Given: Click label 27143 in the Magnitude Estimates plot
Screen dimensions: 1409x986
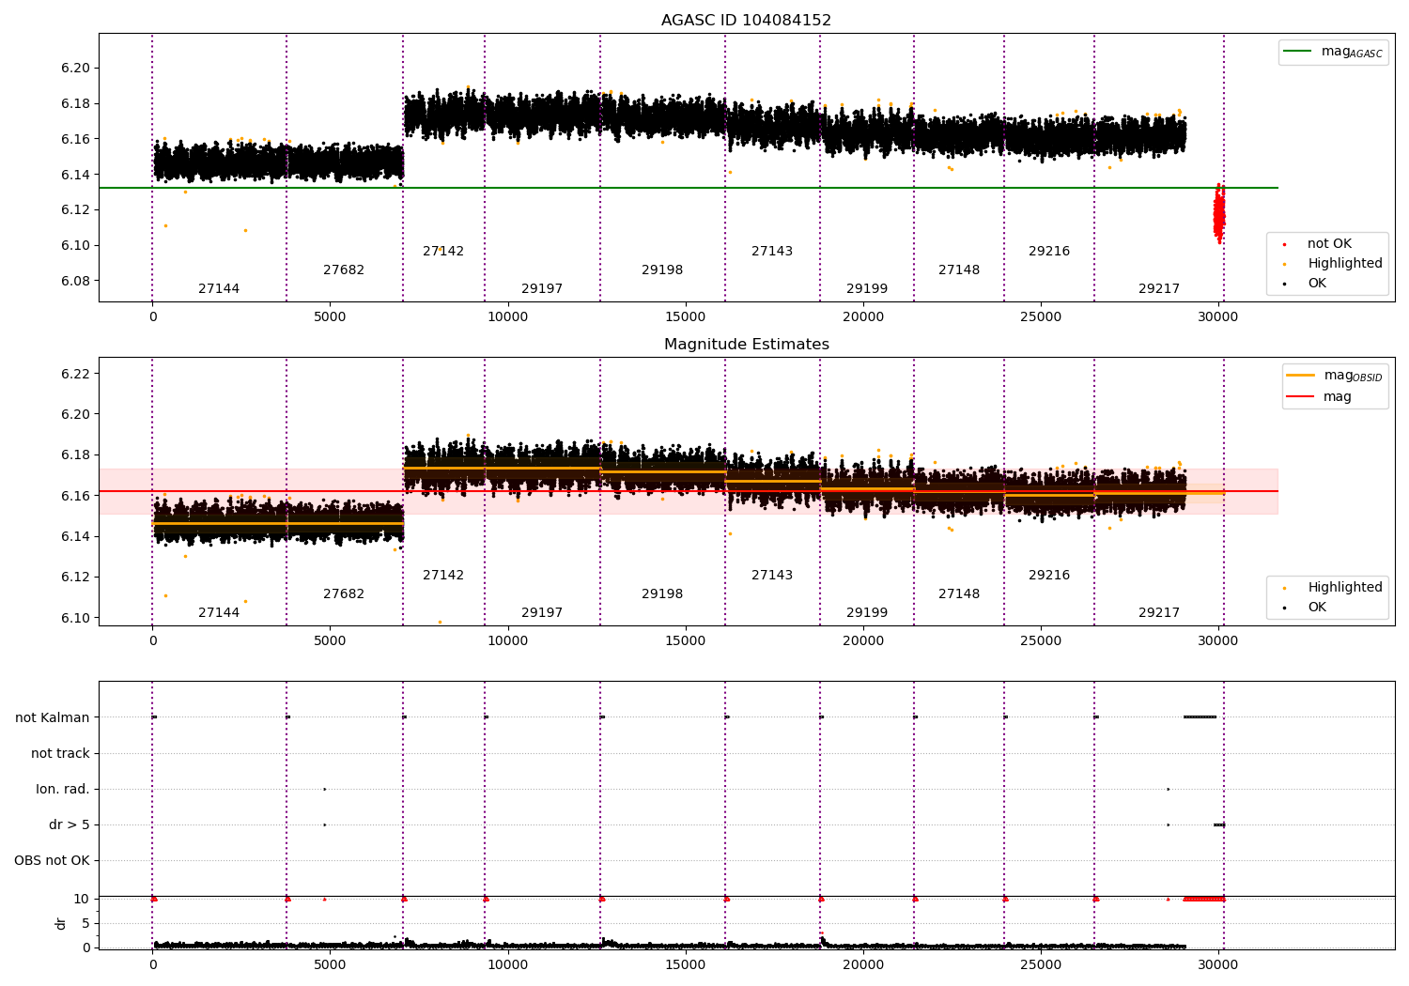Looking at the screenshot, I should pyautogui.click(x=772, y=576).
